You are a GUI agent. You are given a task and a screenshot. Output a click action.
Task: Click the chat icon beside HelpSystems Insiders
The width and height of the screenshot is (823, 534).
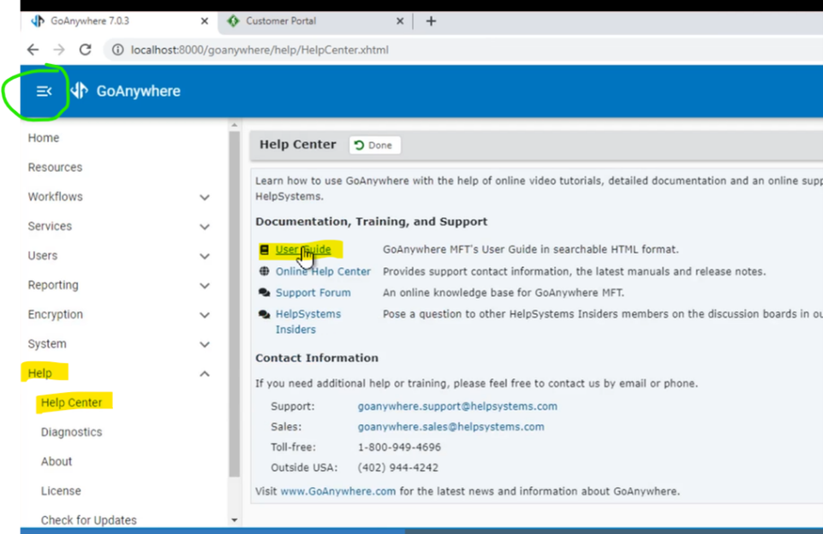(265, 314)
